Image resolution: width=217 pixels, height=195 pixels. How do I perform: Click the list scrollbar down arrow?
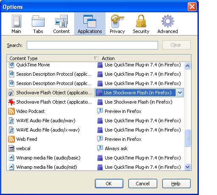point(187,167)
